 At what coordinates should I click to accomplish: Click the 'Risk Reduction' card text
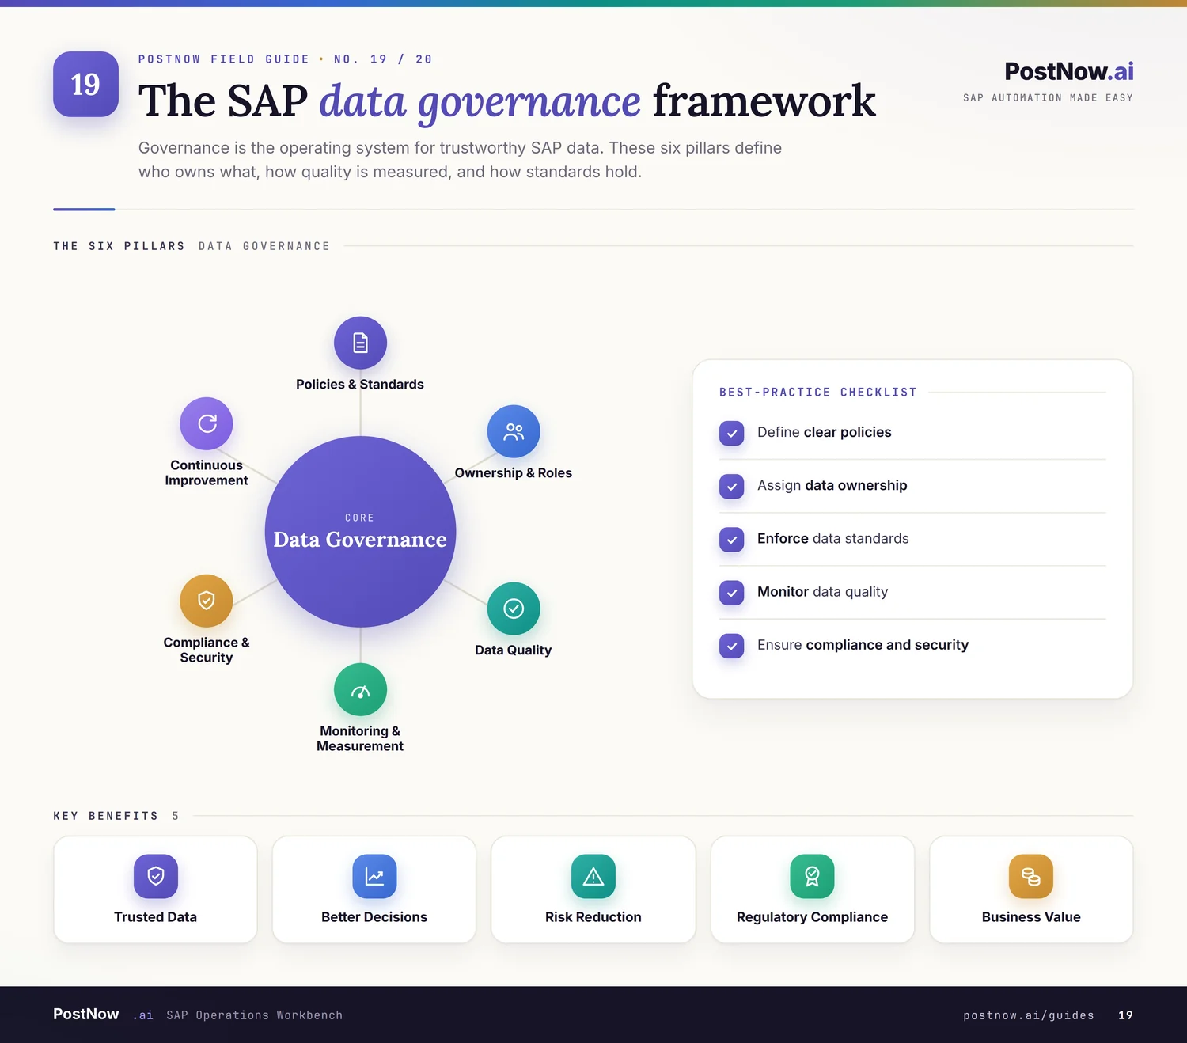click(593, 916)
